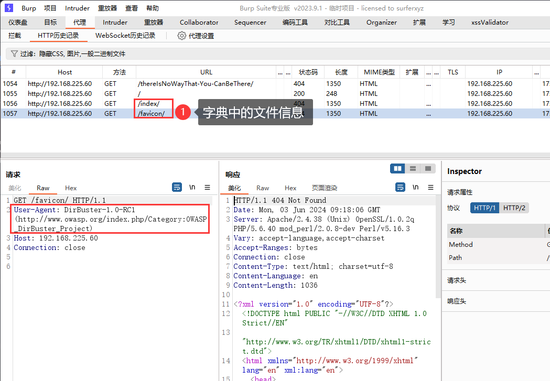Switch protocol to HTTP/2
The height and width of the screenshot is (381, 550).
click(x=514, y=208)
